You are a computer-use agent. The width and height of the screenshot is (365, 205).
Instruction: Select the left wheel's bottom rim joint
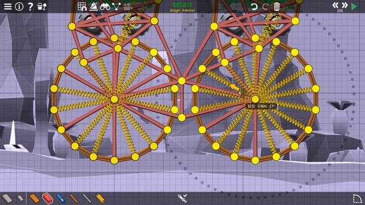coord(114,161)
